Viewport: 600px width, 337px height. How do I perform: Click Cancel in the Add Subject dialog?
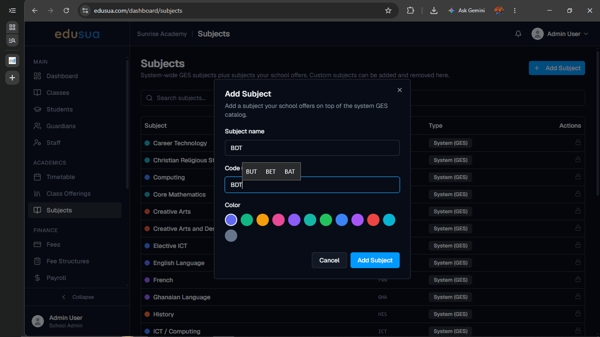(329, 260)
